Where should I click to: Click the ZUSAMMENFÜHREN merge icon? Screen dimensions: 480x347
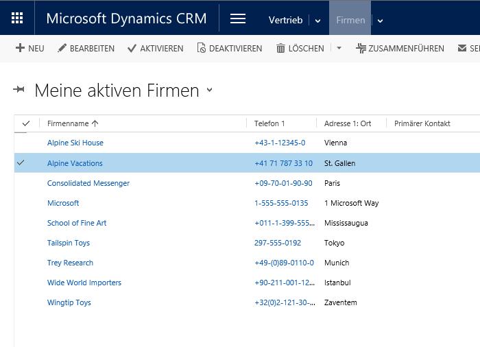(x=361, y=48)
